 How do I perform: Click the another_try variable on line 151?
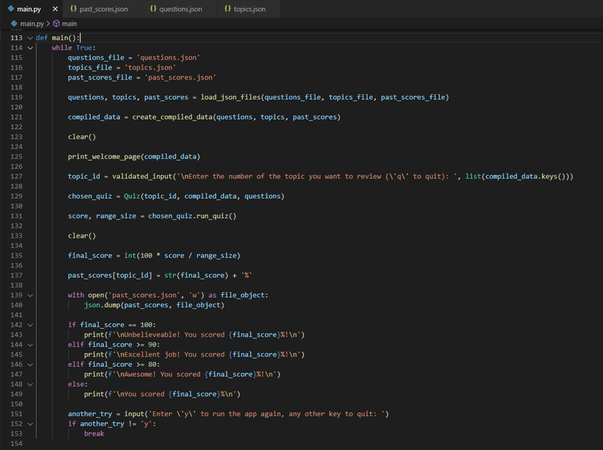point(90,414)
